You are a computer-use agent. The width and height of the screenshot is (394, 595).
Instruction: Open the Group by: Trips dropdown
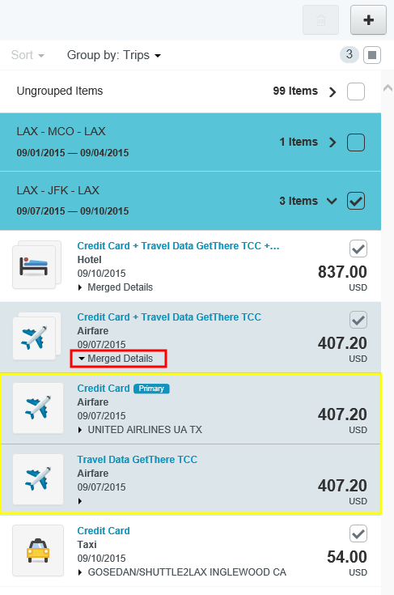(x=114, y=55)
